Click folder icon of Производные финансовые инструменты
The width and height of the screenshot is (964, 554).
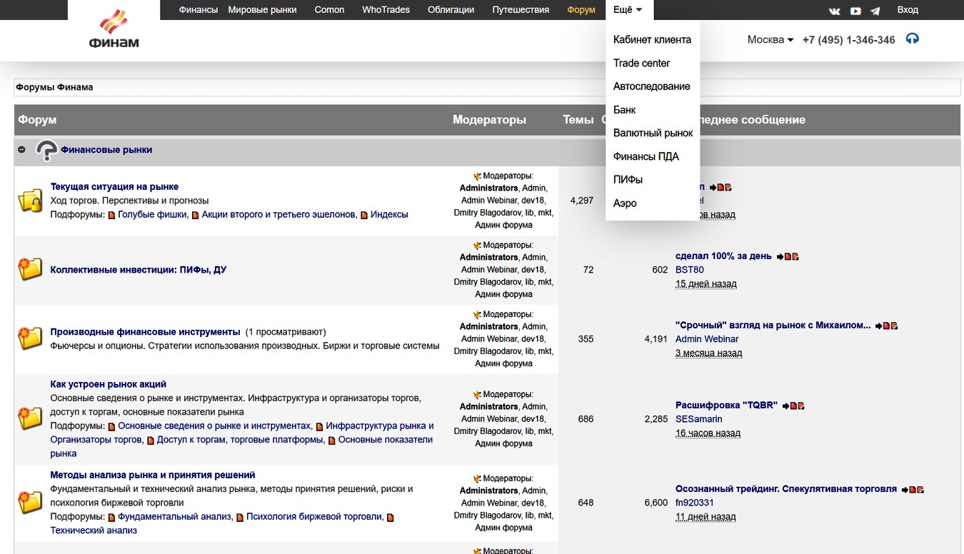click(x=30, y=338)
